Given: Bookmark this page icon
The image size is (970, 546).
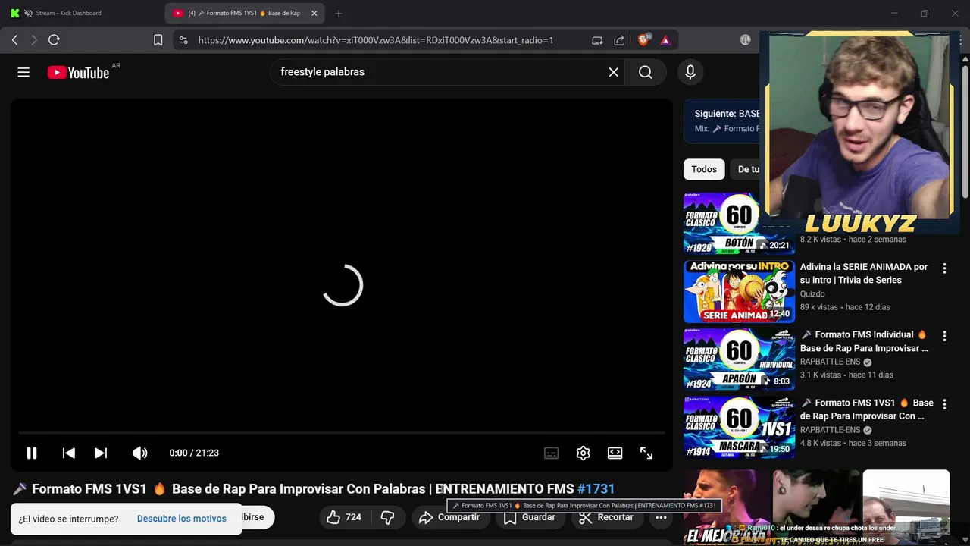Looking at the screenshot, I should [x=158, y=40].
